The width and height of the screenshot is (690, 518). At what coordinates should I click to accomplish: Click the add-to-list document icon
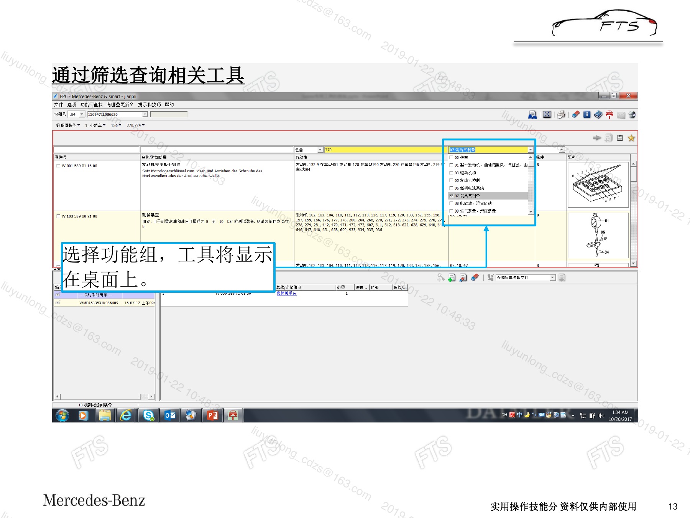608,138
